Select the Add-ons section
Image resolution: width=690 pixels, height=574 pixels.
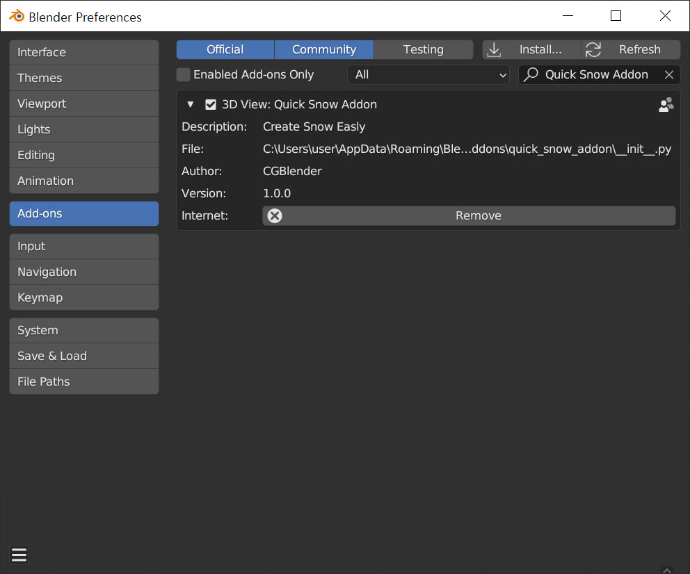pos(84,213)
